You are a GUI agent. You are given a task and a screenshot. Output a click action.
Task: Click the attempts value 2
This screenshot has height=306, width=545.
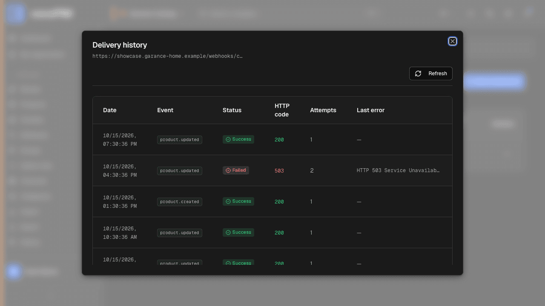[312, 170]
